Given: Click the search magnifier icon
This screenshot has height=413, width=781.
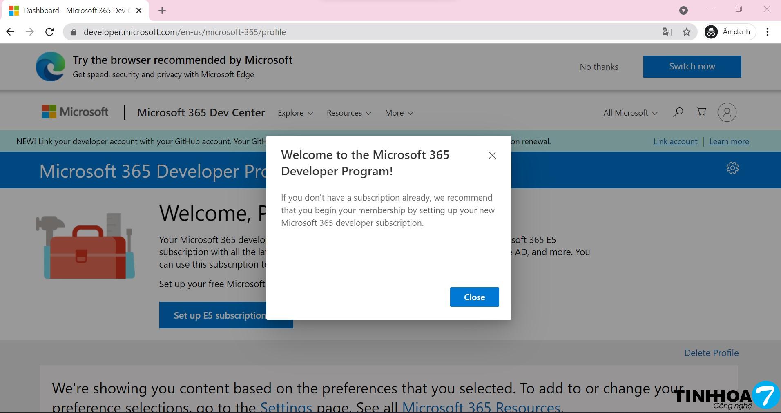Looking at the screenshot, I should coord(678,112).
